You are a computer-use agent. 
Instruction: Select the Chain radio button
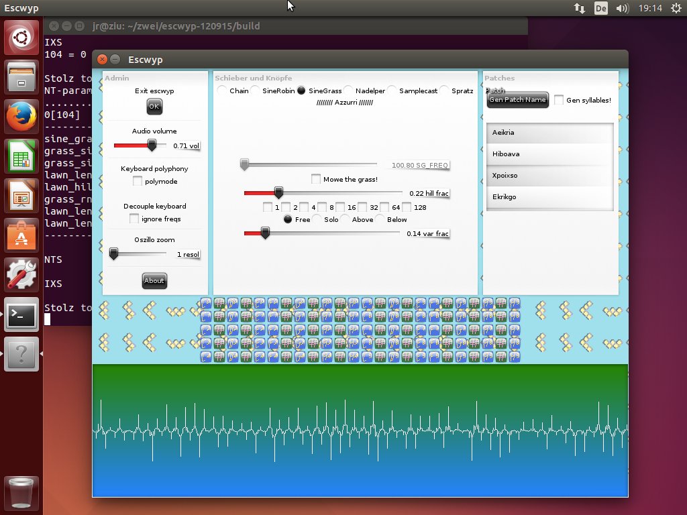pos(222,91)
